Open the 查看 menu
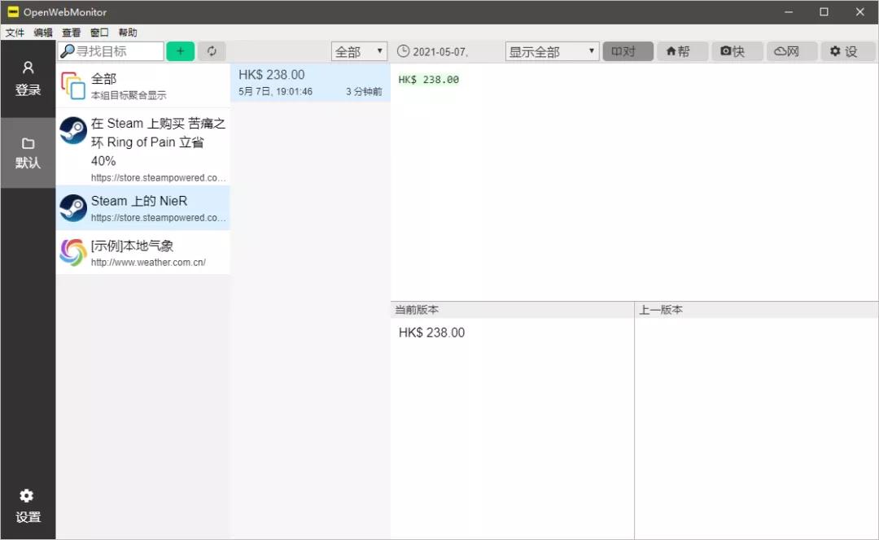This screenshot has height=540, width=879. (70, 33)
